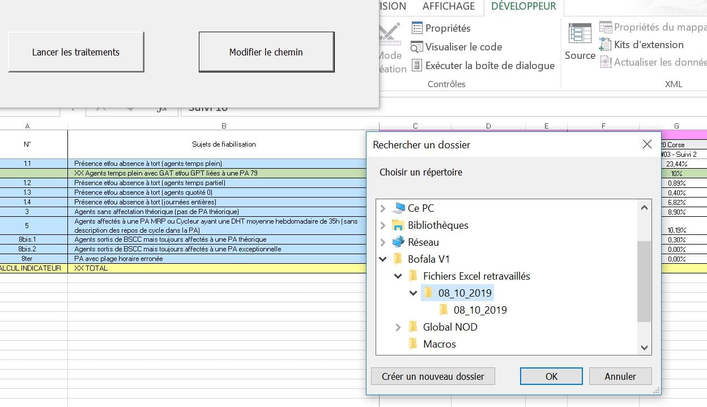Switch to the AFFICHAGE ribbon tab

tap(449, 6)
